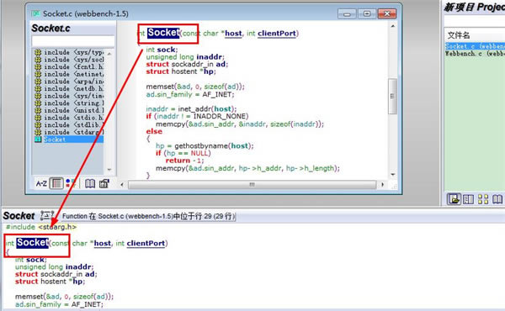Viewport: 505px width, 311px height.
Task: Click symbol list scroll down arrow
Action: tap(109, 170)
